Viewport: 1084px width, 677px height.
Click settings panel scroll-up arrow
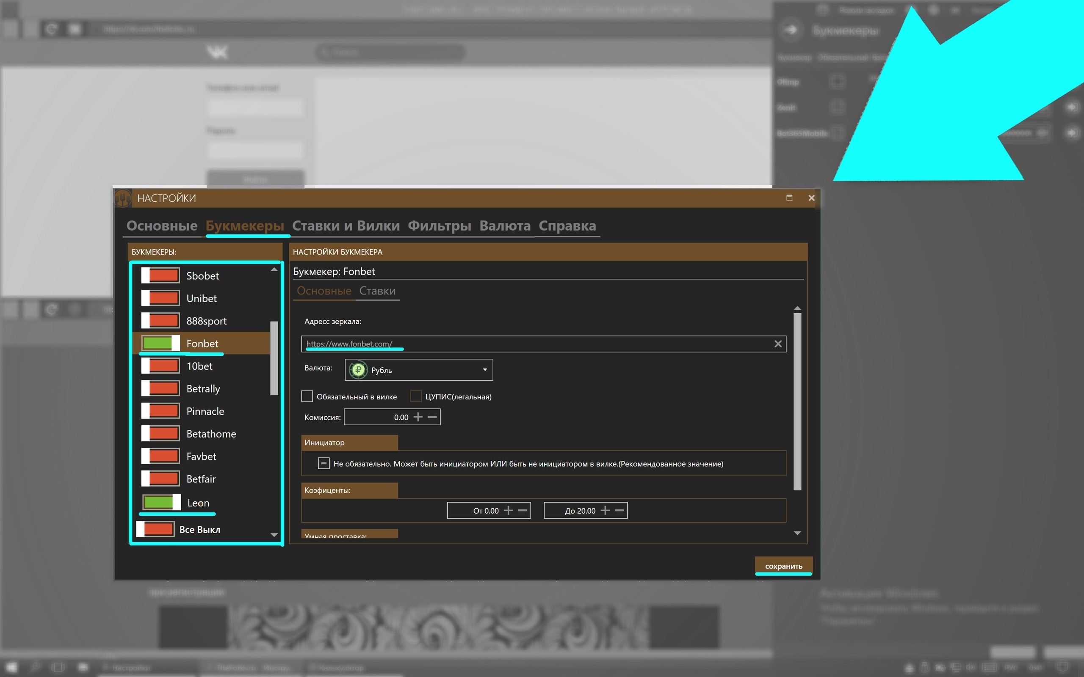tap(797, 308)
